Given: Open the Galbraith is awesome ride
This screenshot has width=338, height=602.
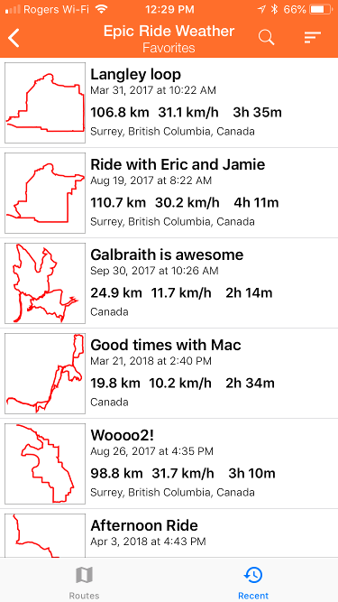Looking at the screenshot, I should tap(169, 283).
